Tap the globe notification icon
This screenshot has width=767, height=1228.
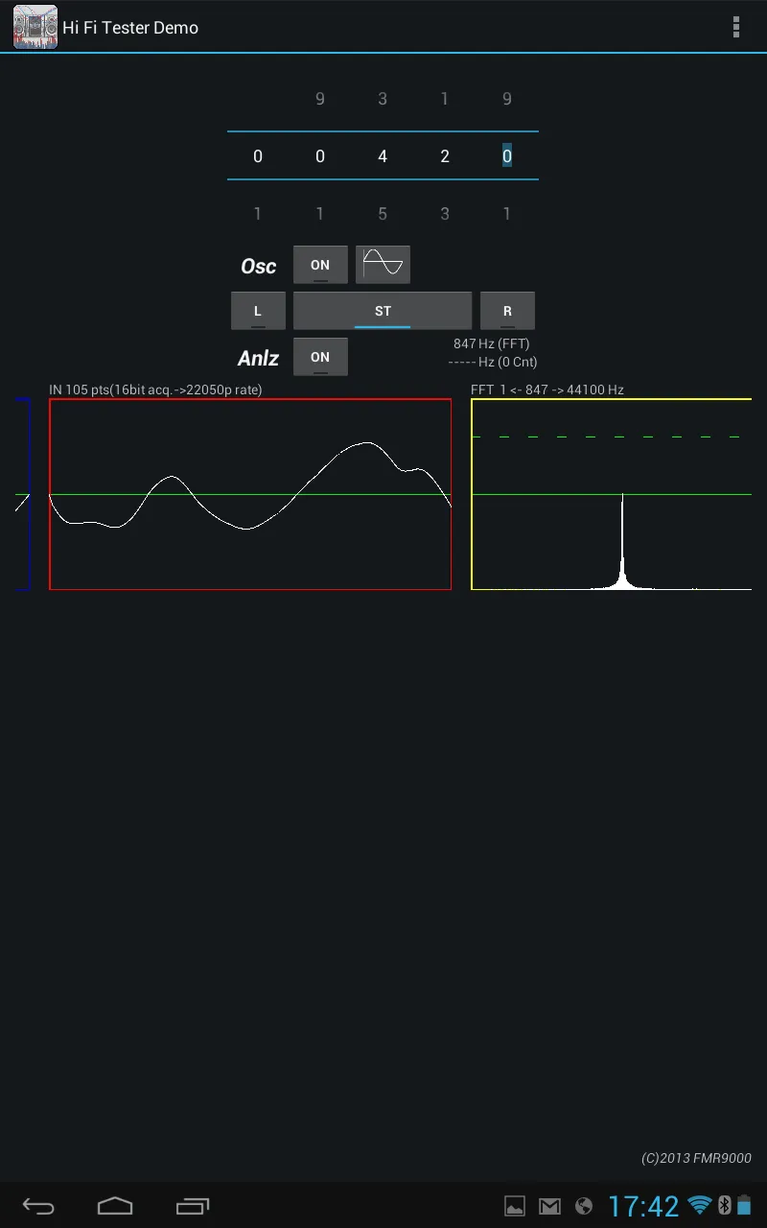(584, 1206)
